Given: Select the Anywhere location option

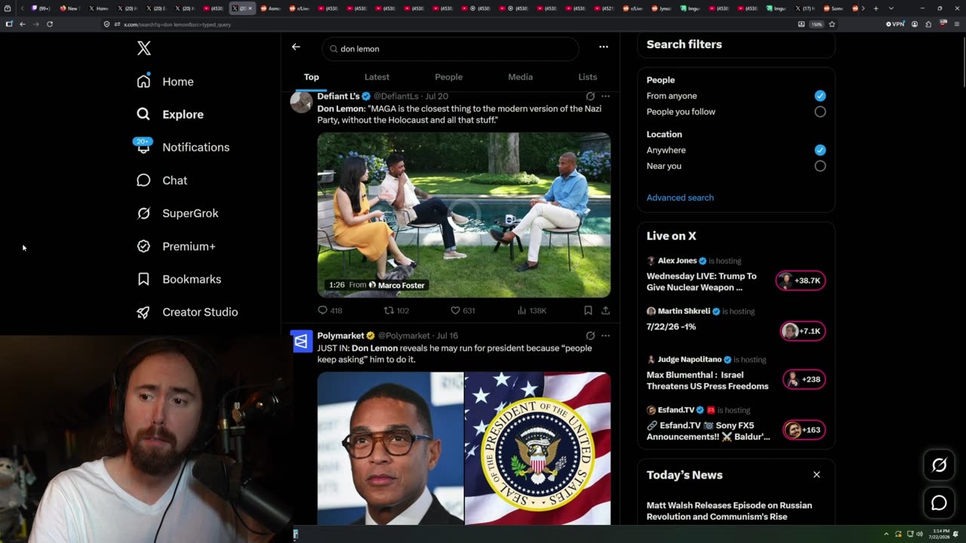Looking at the screenshot, I should click(820, 150).
